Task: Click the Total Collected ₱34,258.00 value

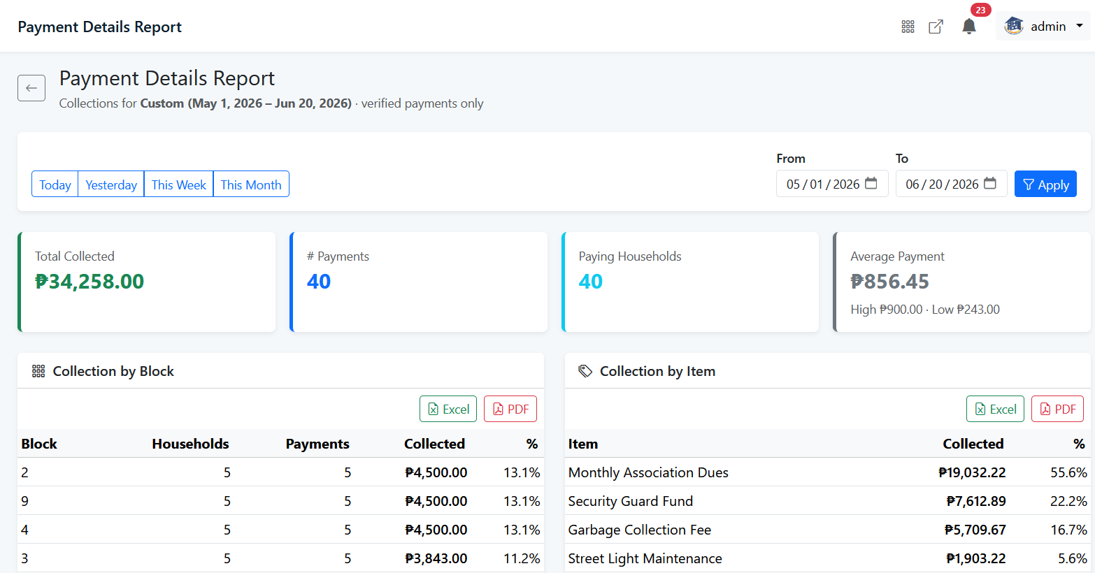Action: pyautogui.click(x=90, y=282)
